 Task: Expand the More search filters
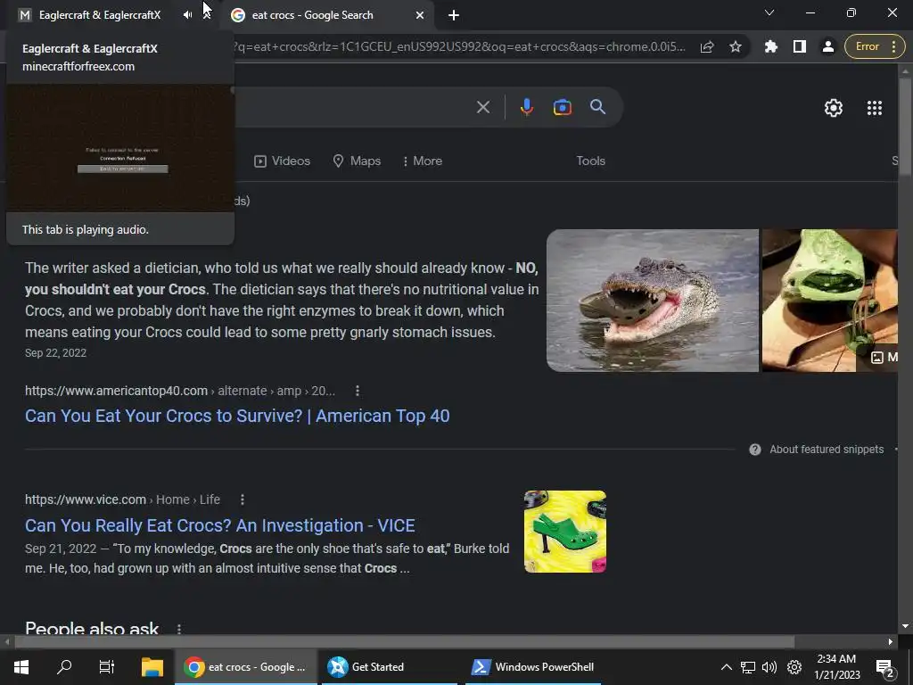(x=422, y=161)
